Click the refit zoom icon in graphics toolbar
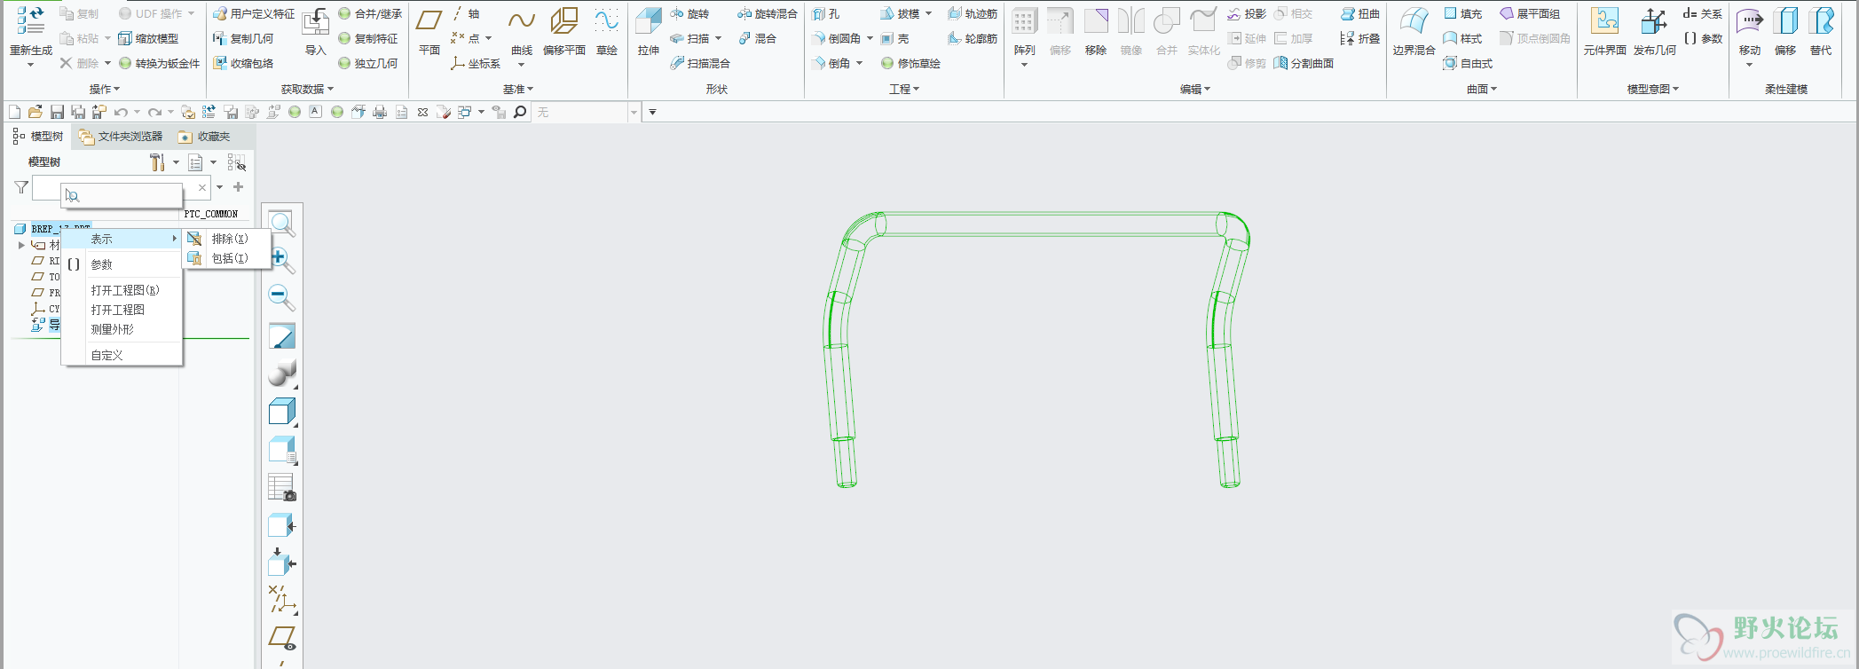 tap(281, 224)
